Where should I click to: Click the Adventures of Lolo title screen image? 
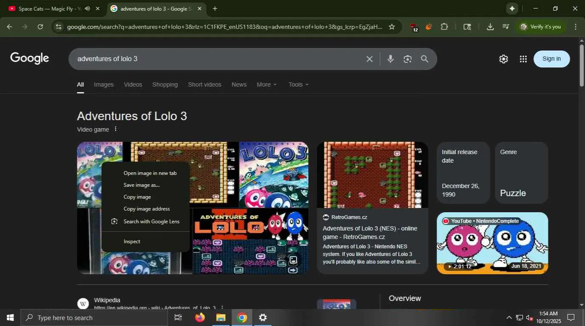250,241
